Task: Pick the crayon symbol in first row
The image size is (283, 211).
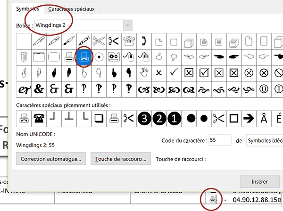Action: click(x=84, y=41)
